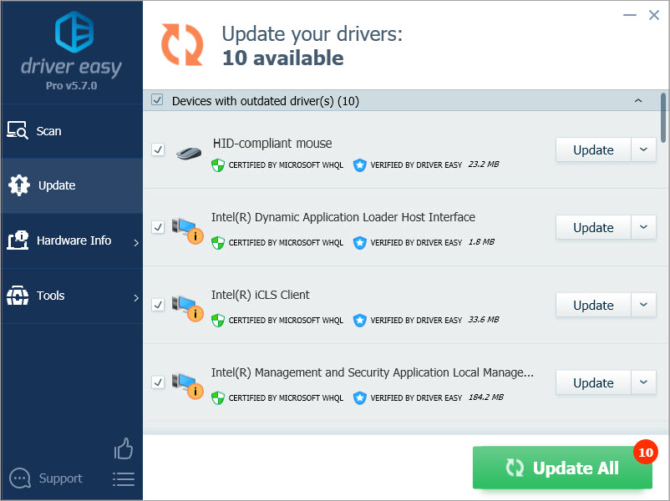Collapse the outdated drivers section
The height and width of the screenshot is (501, 670).
coord(638,101)
